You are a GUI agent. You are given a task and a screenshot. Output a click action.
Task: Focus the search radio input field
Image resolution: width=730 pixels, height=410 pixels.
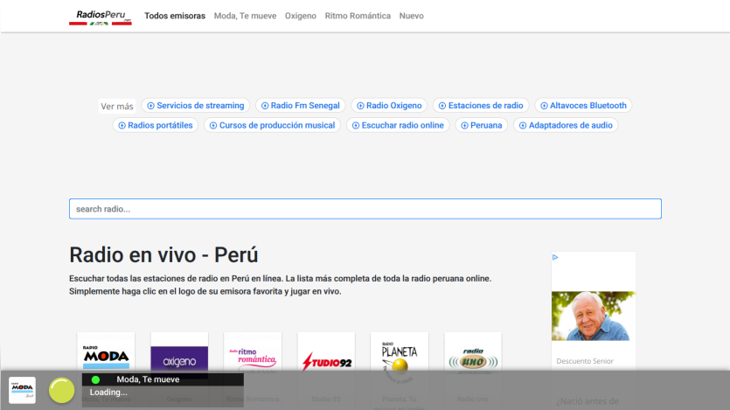(365, 209)
